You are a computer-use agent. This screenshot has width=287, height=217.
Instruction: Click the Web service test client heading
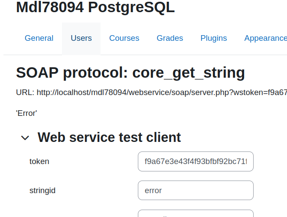pos(109,138)
